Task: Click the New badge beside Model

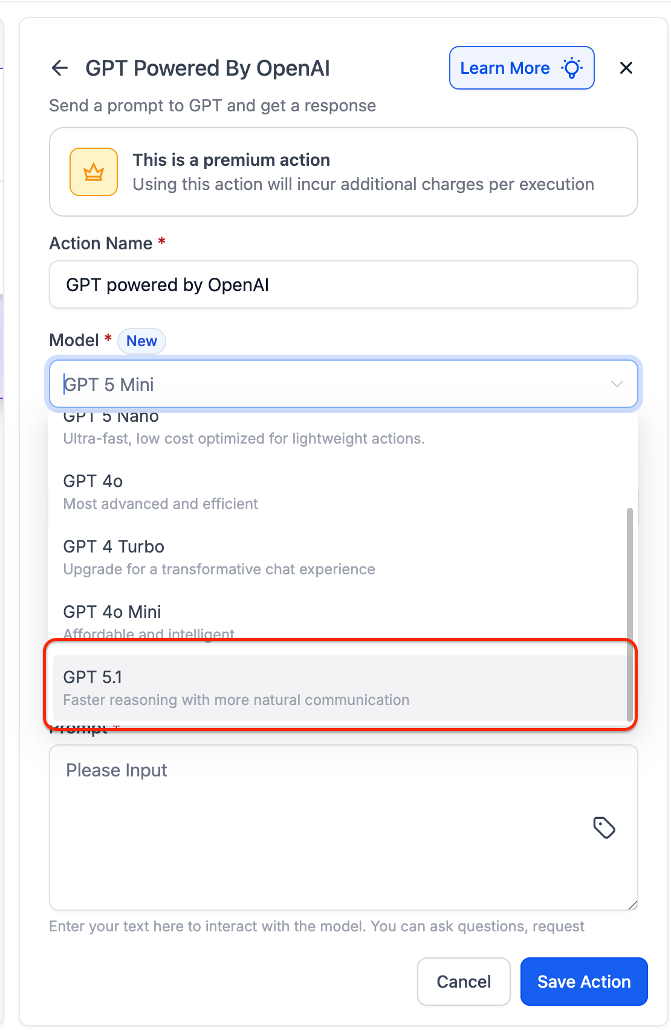Action: tap(141, 341)
